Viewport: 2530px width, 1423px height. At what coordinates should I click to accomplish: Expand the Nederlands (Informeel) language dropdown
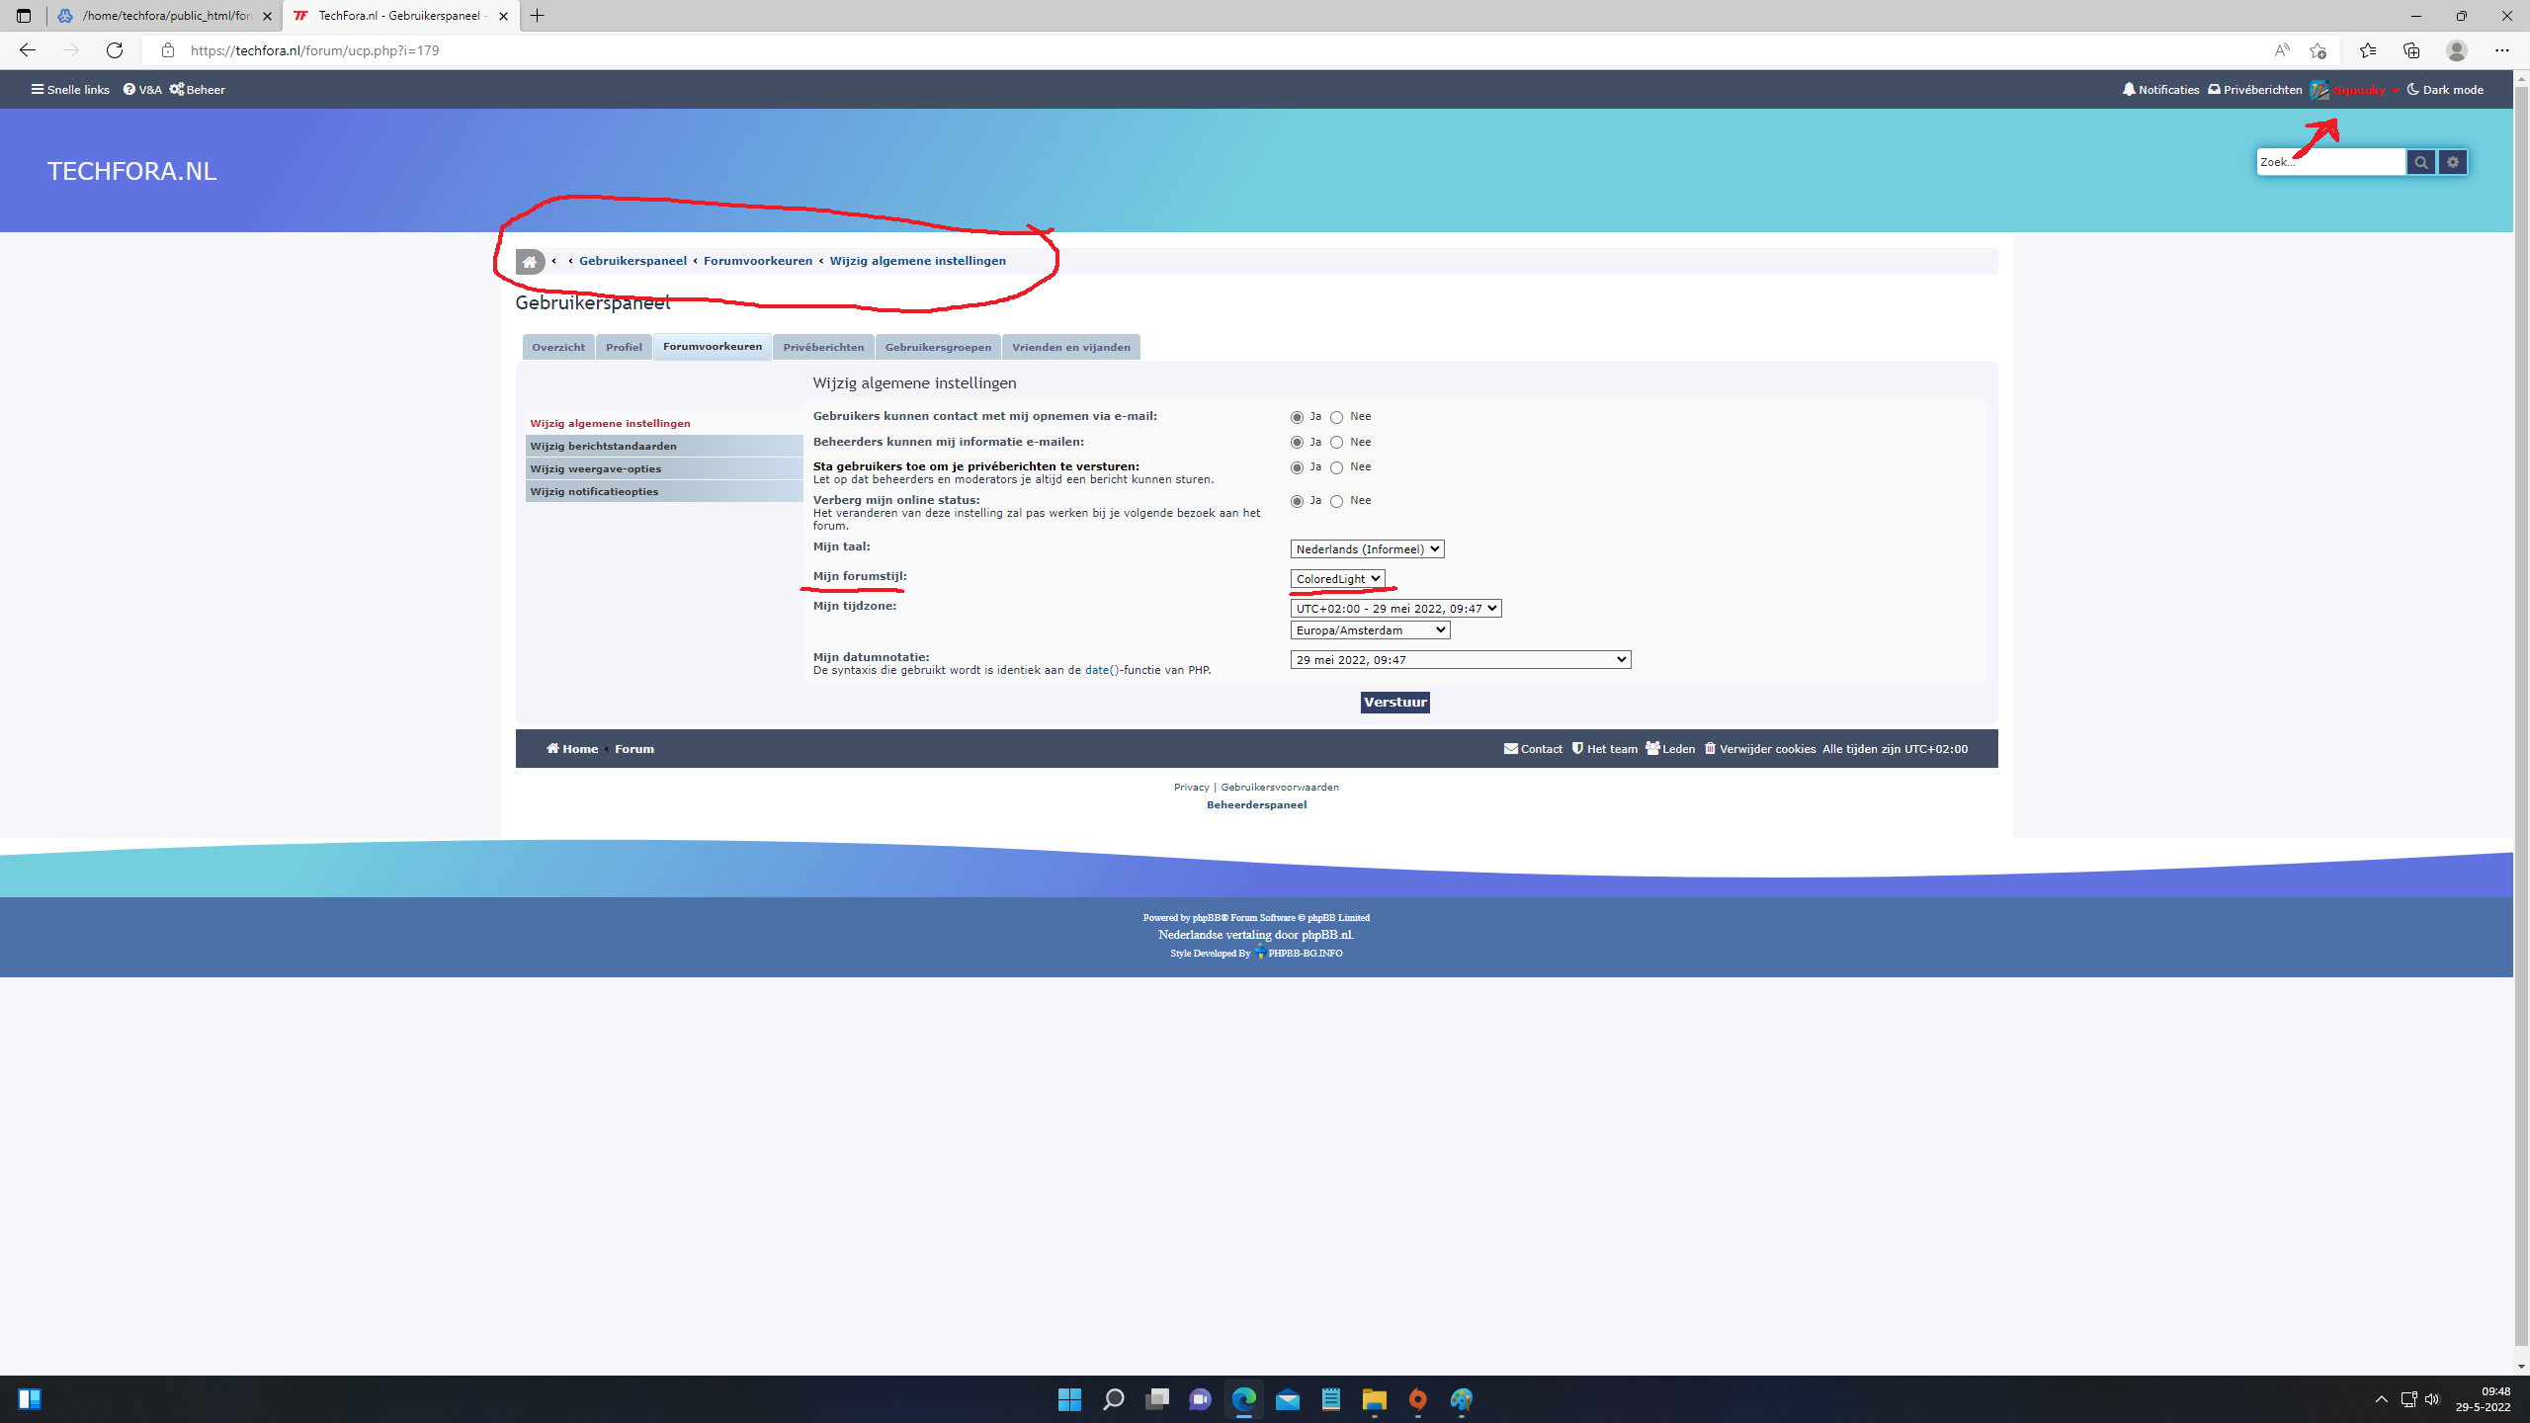pos(1367,549)
